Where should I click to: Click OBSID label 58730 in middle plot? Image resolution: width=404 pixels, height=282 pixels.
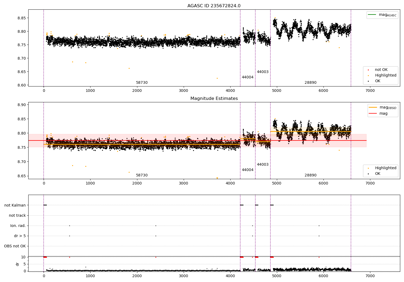point(142,175)
